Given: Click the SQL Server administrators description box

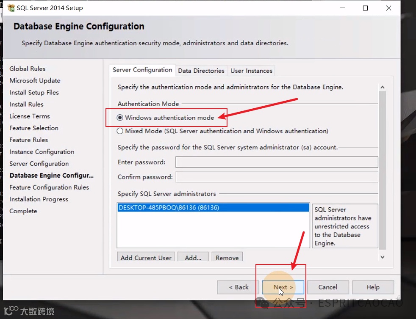Looking at the screenshot, I should tap(345, 226).
